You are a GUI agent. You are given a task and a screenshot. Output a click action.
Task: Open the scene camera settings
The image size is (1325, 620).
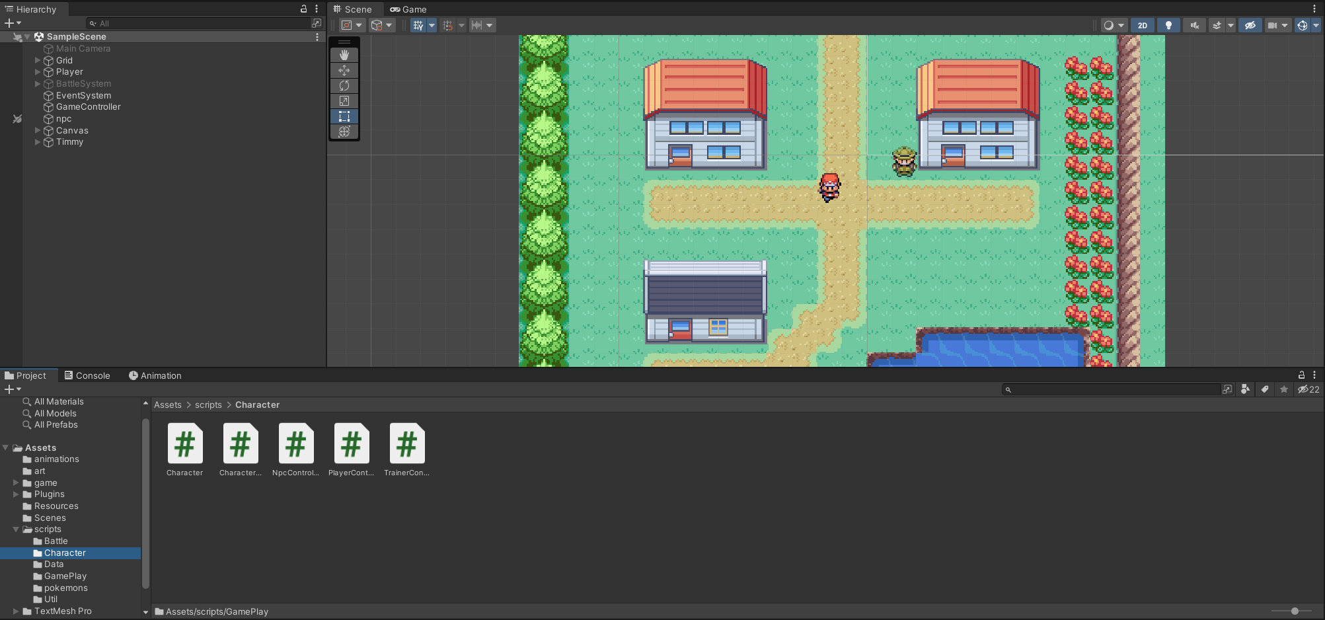(x=1278, y=25)
